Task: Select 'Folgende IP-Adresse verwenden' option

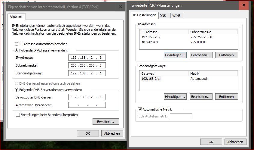Action: 17,50
